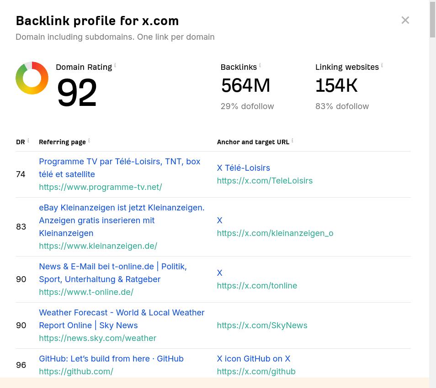Click info icon beside Anchor and target URL

pos(292,141)
